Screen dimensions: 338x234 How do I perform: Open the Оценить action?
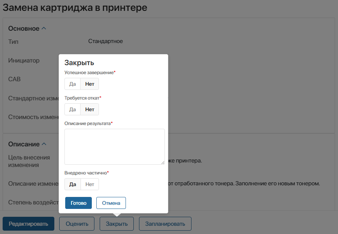(x=77, y=224)
